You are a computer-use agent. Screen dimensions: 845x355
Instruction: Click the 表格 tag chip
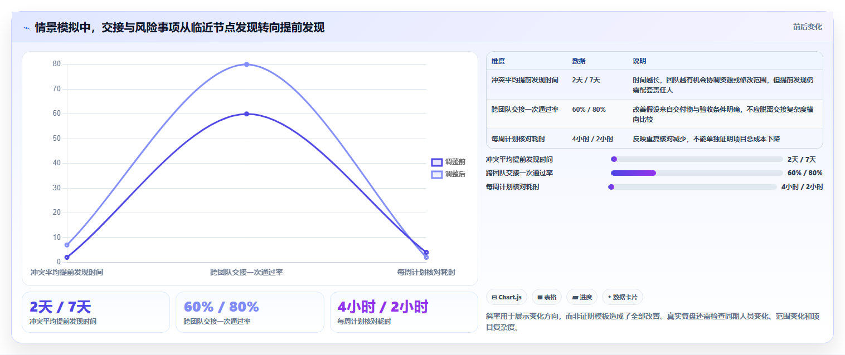546,297
